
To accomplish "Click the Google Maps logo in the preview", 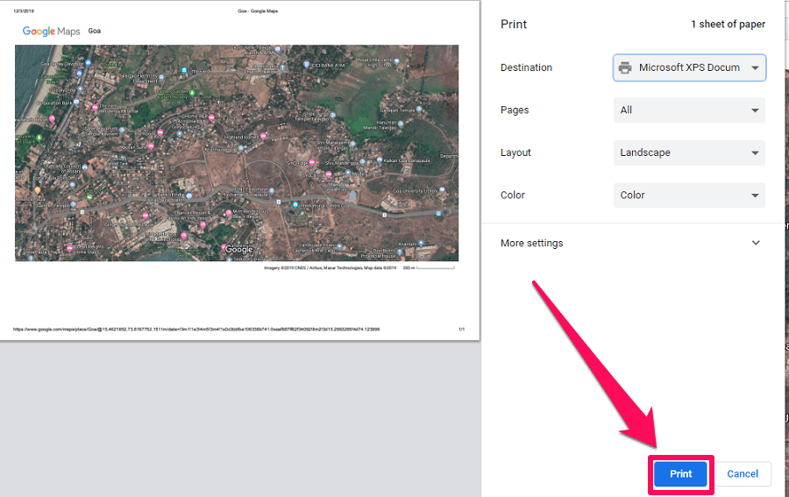I will [x=51, y=31].
